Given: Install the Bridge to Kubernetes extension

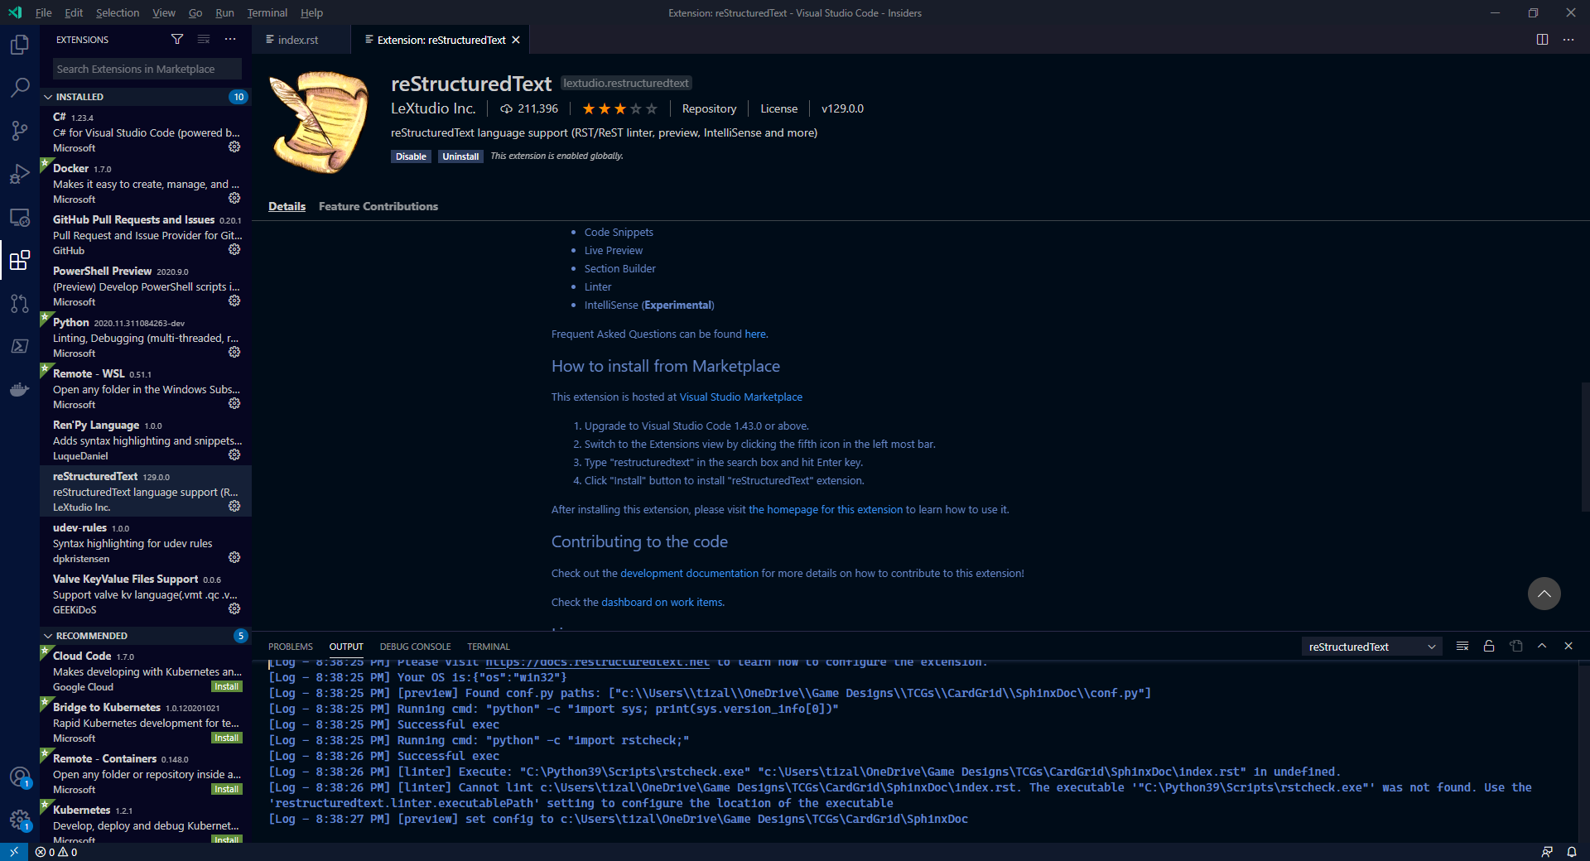Looking at the screenshot, I should pos(225,737).
